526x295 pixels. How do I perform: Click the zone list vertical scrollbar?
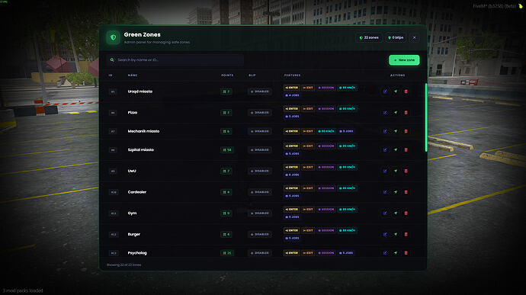(426, 117)
